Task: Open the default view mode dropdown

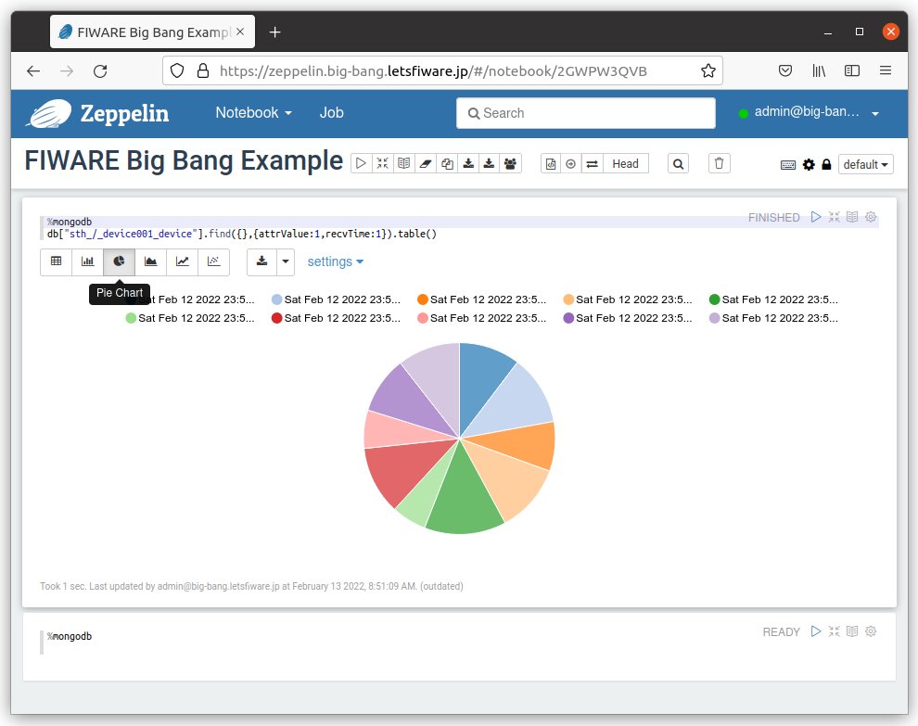Action: tap(865, 164)
